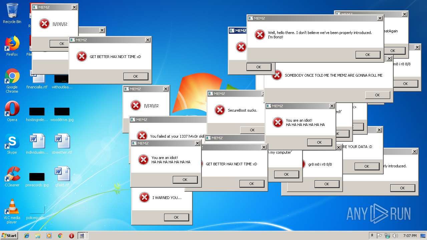Open the volume speaker tray icon
The height and width of the screenshot is (240, 427).
[395, 236]
